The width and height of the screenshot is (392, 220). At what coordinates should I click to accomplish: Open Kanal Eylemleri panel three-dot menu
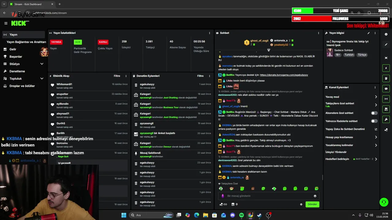pyautogui.click(x=375, y=87)
